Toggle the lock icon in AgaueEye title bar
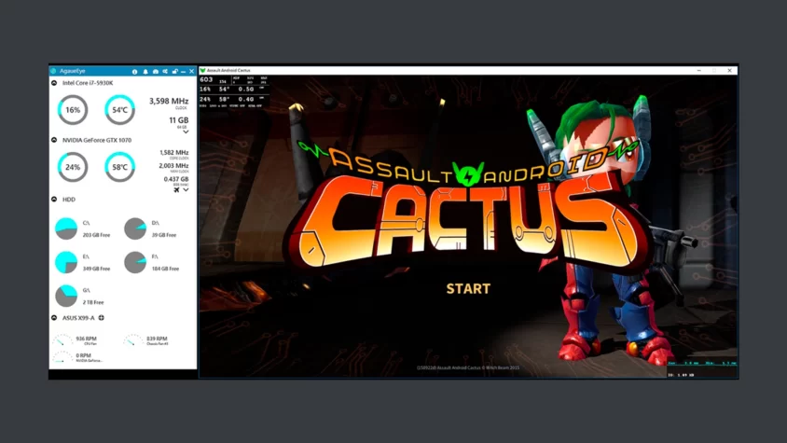Screen dimensions: 787x443 [x=174, y=71]
